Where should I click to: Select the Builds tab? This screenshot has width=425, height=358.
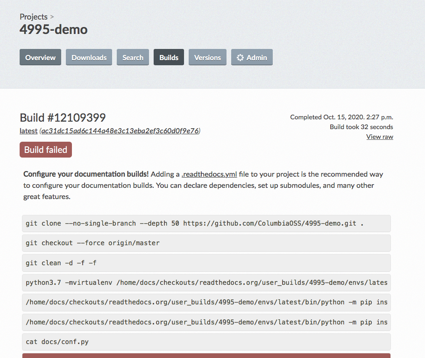pos(169,57)
